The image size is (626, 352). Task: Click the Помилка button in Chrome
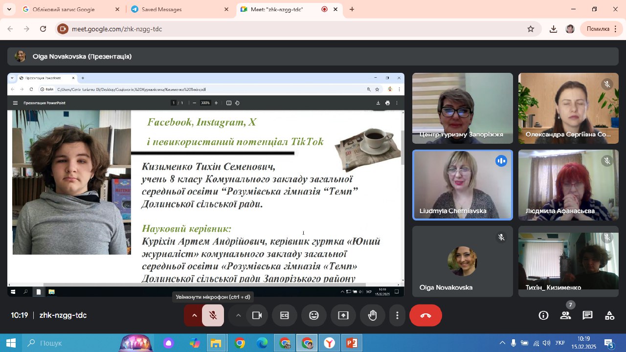(x=602, y=29)
